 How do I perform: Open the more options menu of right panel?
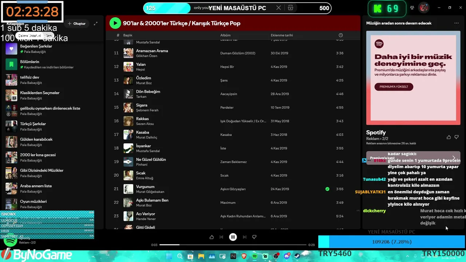pyautogui.click(x=457, y=23)
